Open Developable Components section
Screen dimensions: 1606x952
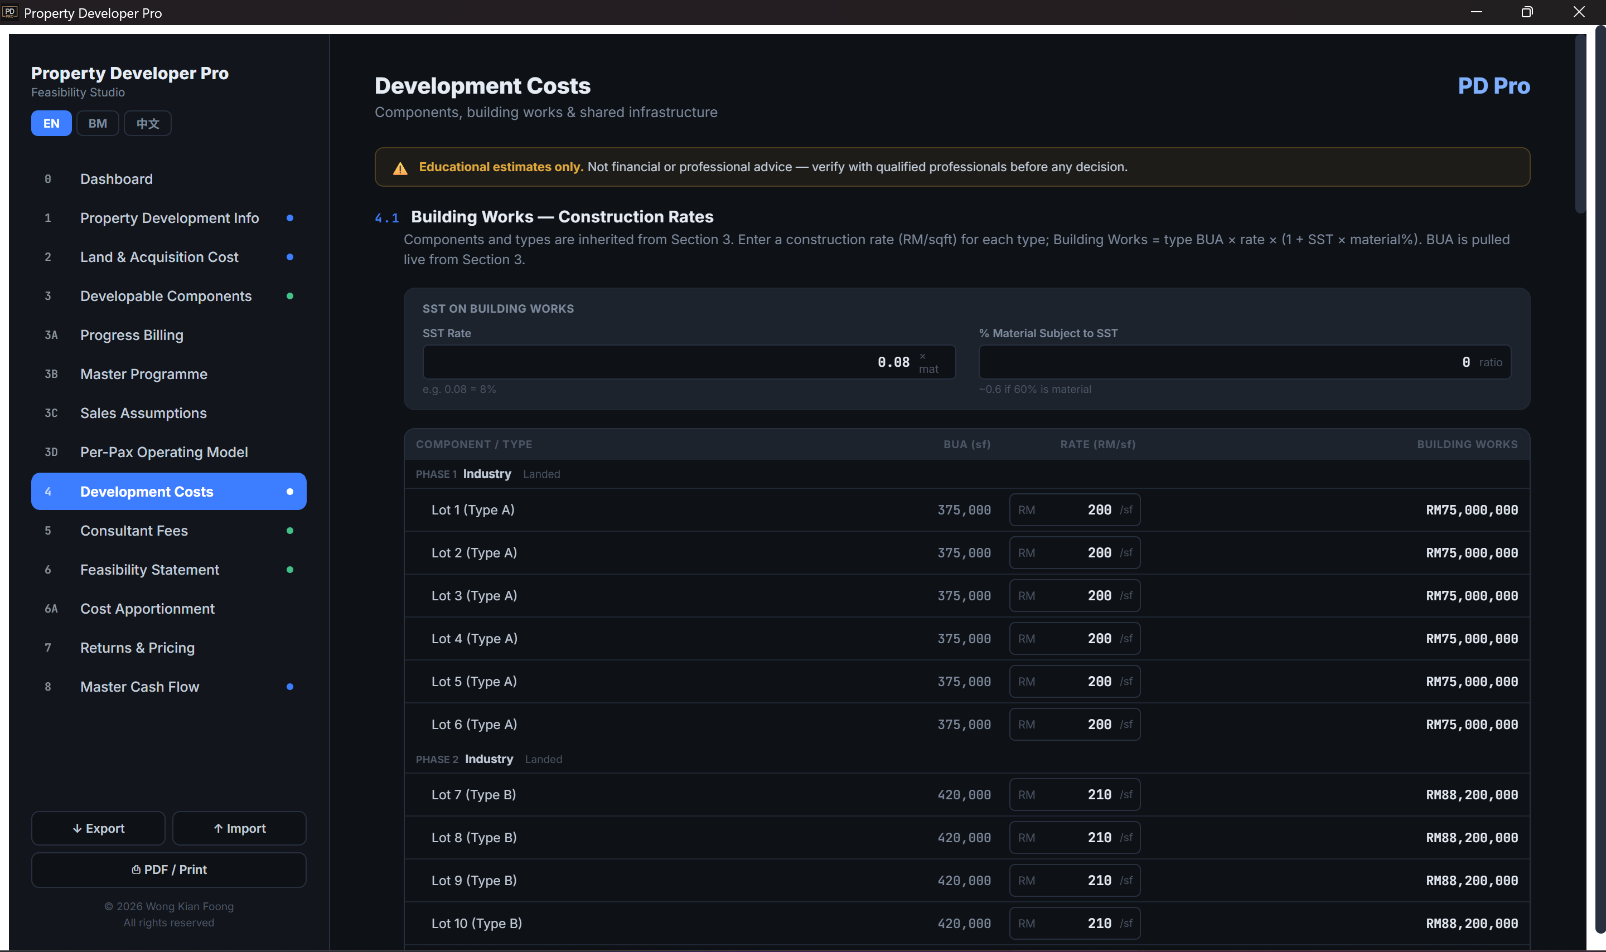(169, 297)
